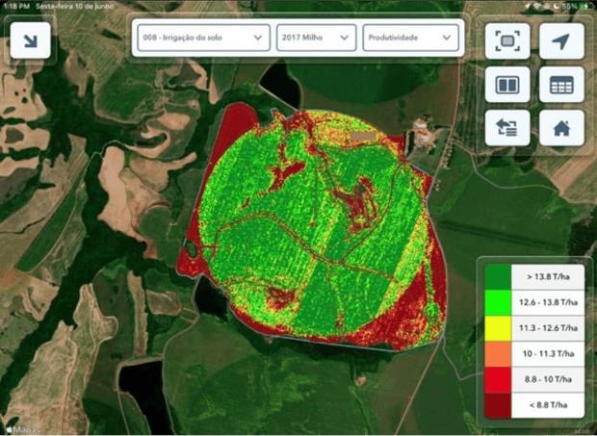Open the 'Produtividade' layer dropdown

pos(409,38)
